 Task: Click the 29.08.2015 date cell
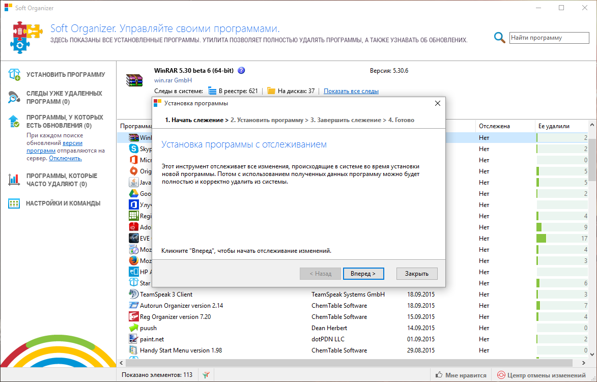pos(421,350)
